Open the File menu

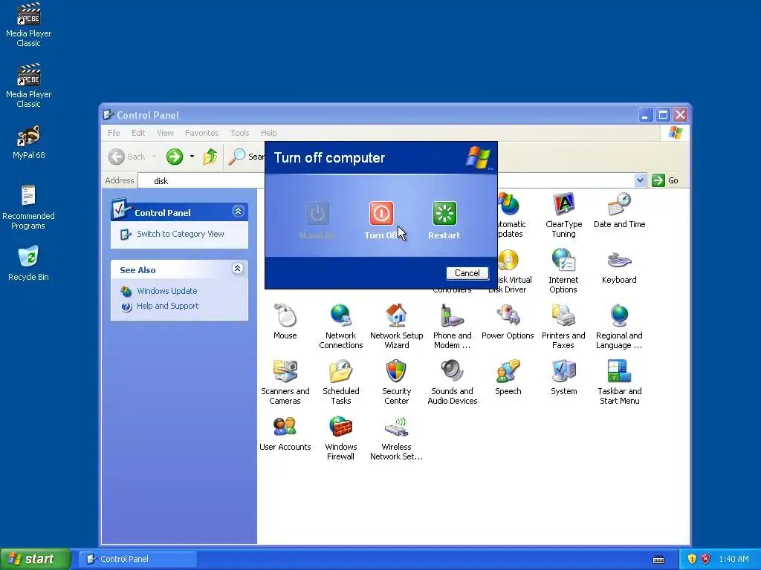click(114, 133)
